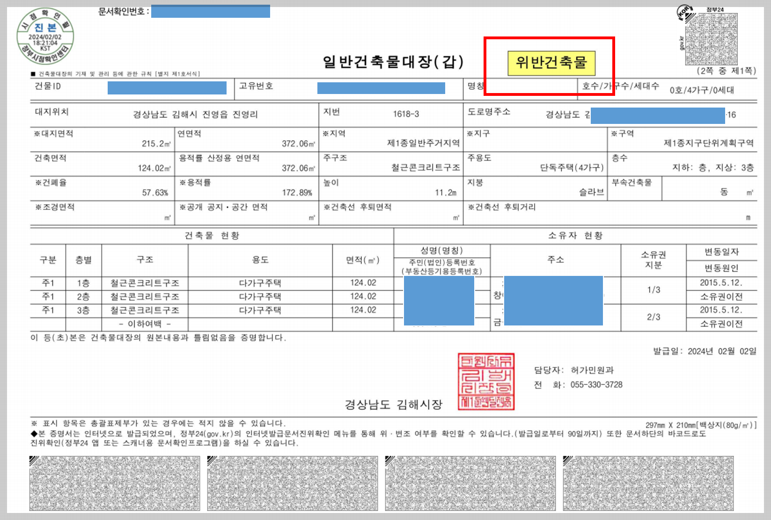Click the yellow 위반건축물 violation label
771x520 pixels.
[x=552, y=61]
